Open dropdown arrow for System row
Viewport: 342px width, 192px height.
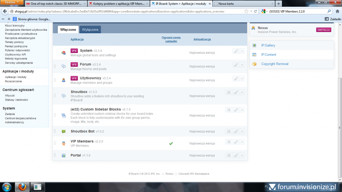coord(242,51)
